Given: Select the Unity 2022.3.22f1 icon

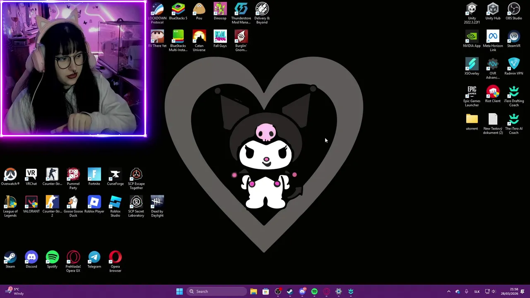Looking at the screenshot, I should [472, 13].
